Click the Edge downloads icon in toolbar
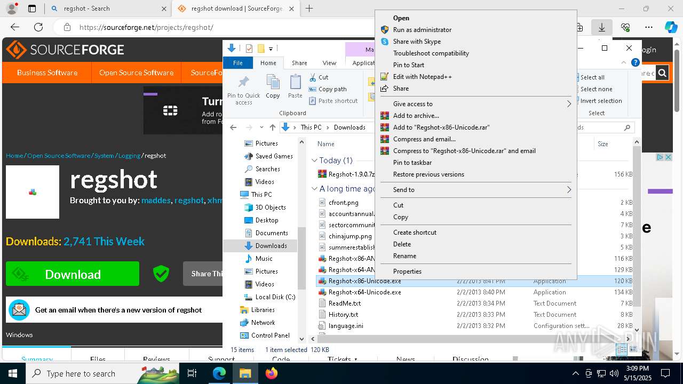Image resolution: width=683 pixels, height=384 pixels. pos(602,27)
